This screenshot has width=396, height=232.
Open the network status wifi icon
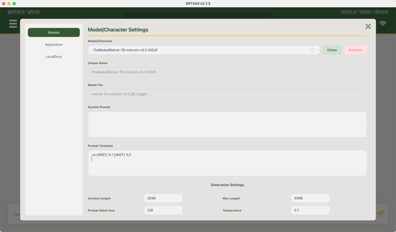point(383,24)
